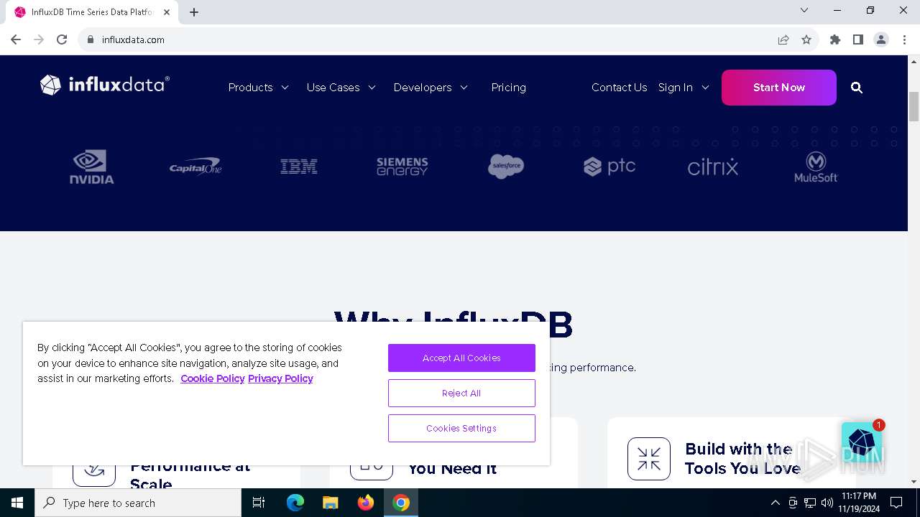Expand the Sign In dropdown
920x517 pixels.
pyautogui.click(x=684, y=88)
